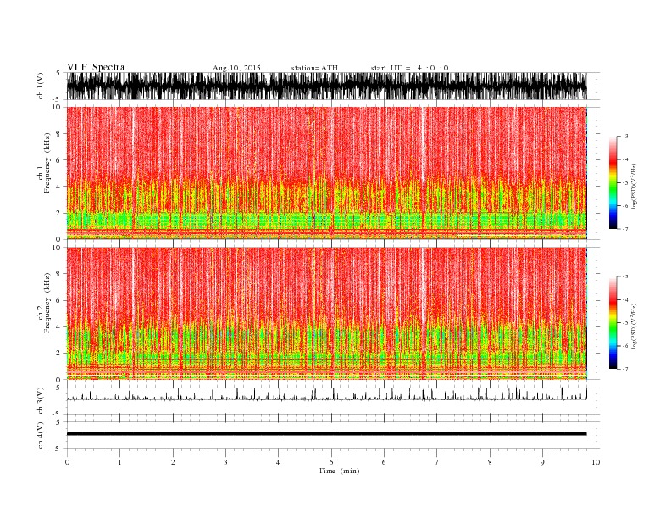Click the ch.1 spectrogram plot
Screen dimensions: 671x519
tap(326, 173)
